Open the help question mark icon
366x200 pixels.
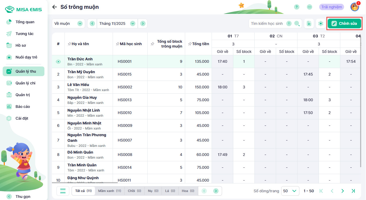pyautogui.click(x=296, y=7)
